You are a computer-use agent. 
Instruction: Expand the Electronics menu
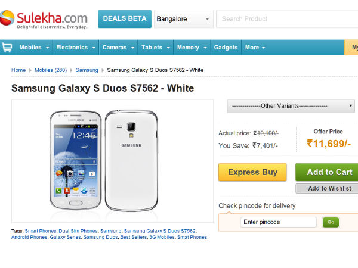click(x=76, y=48)
